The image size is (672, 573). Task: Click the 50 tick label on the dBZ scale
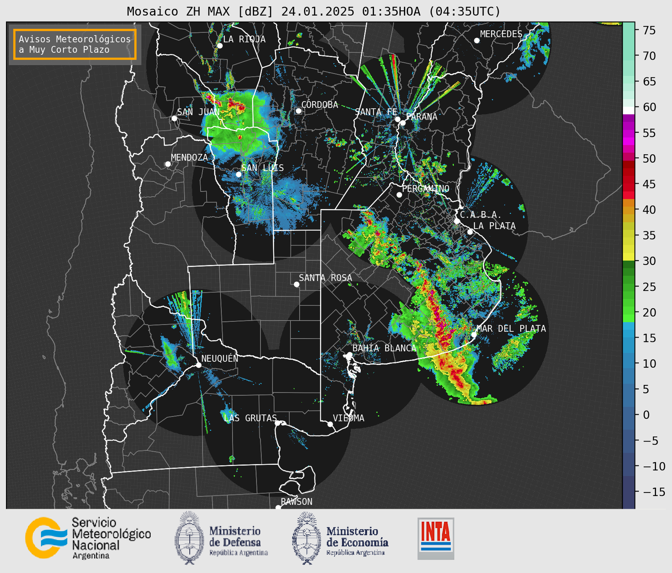click(x=649, y=159)
